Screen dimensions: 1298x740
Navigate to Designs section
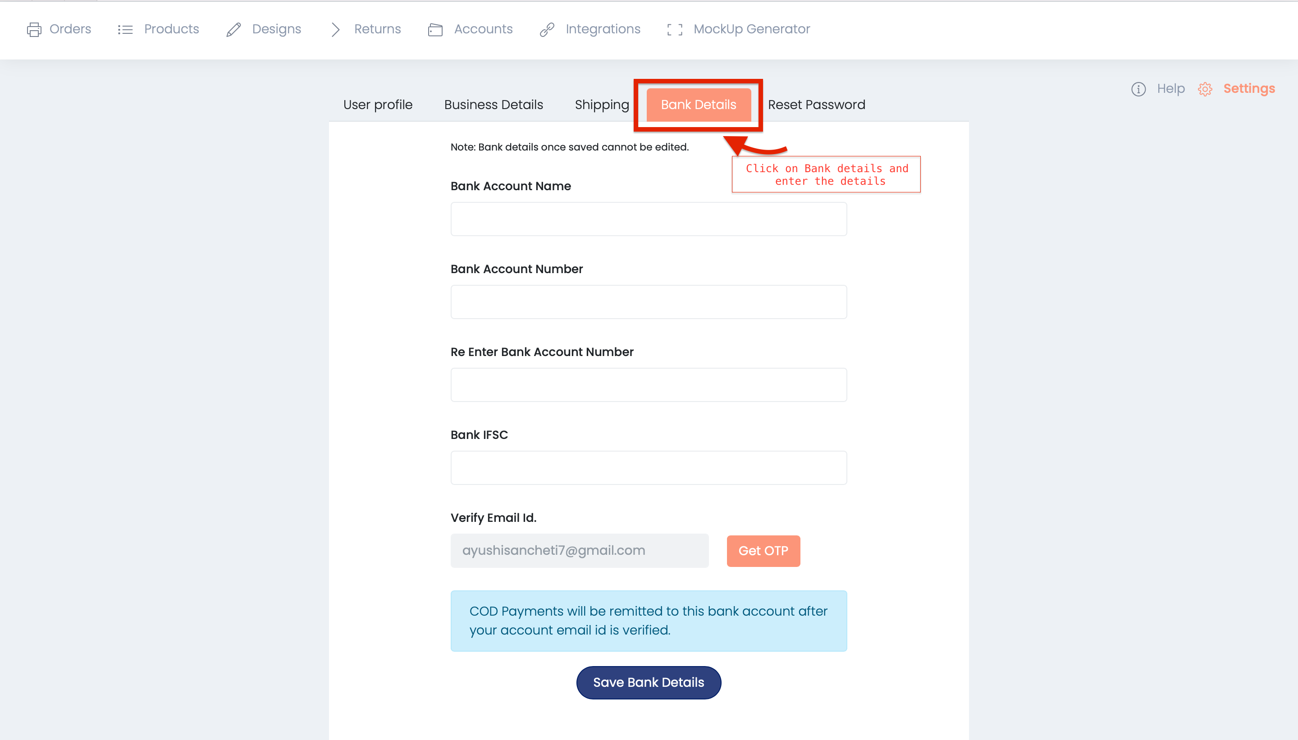coord(276,29)
